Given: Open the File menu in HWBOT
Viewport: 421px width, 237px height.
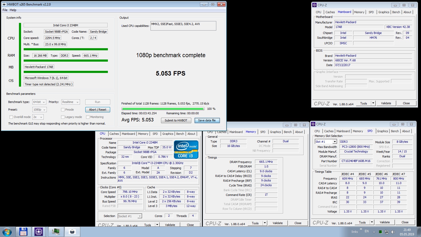Looking at the screenshot, I should click(5, 10).
